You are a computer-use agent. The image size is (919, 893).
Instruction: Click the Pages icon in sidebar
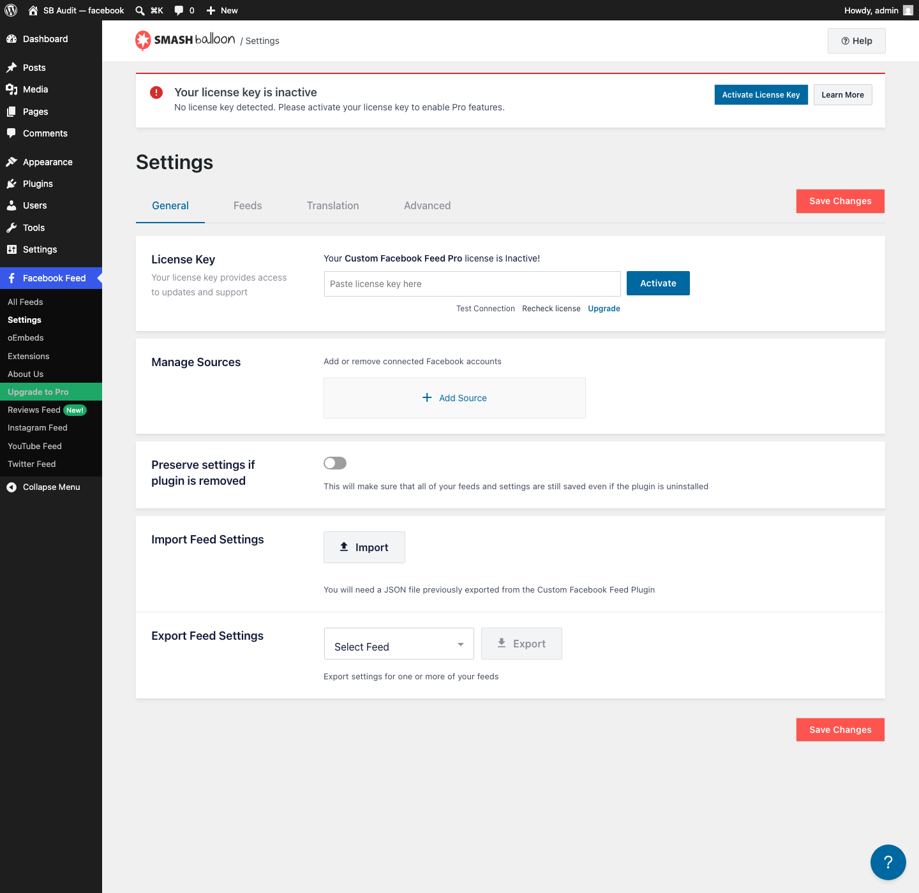11,112
